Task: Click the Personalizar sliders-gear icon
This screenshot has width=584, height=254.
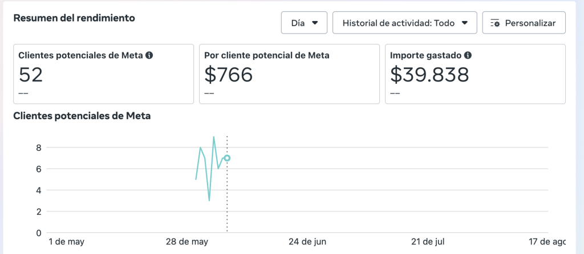Action: point(495,23)
